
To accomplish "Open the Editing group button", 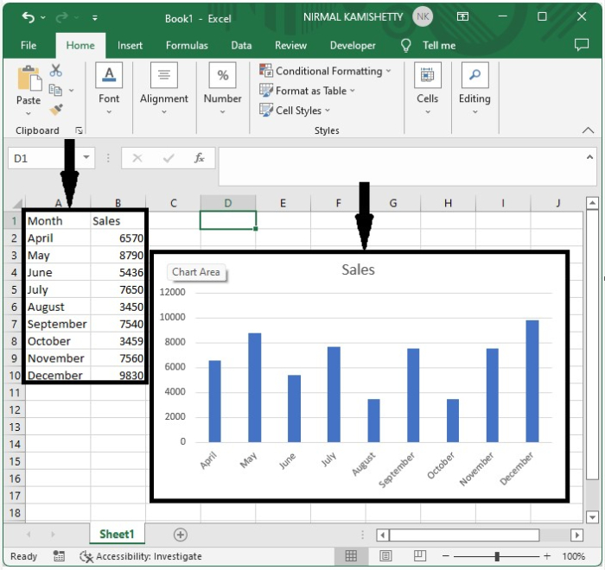I will (474, 89).
